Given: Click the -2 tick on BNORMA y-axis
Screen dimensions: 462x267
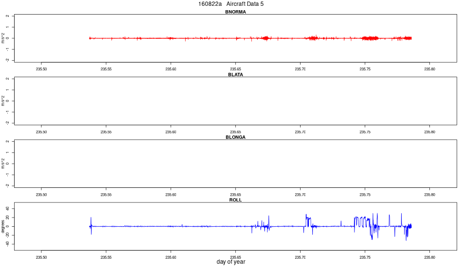Looking at the screenshot, I should [x=8, y=60].
